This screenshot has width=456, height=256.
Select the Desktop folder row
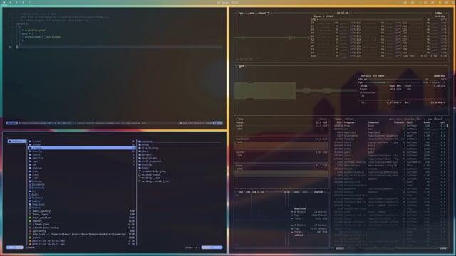click(82, 181)
